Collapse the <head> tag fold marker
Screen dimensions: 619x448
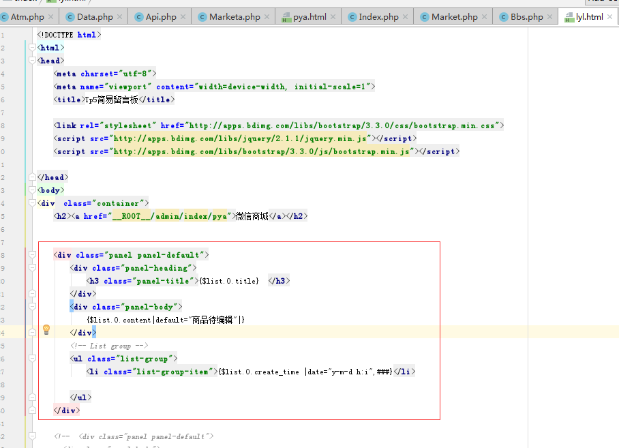(x=32, y=61)
